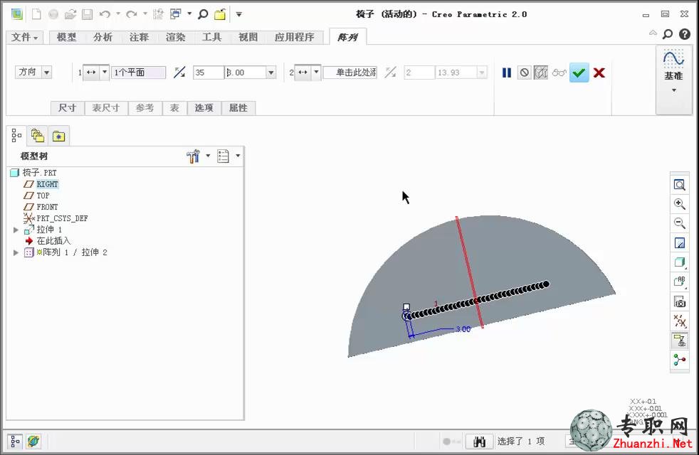
Task: Click the Repaint icon in graphics toolbar
Action: (679, 242)
